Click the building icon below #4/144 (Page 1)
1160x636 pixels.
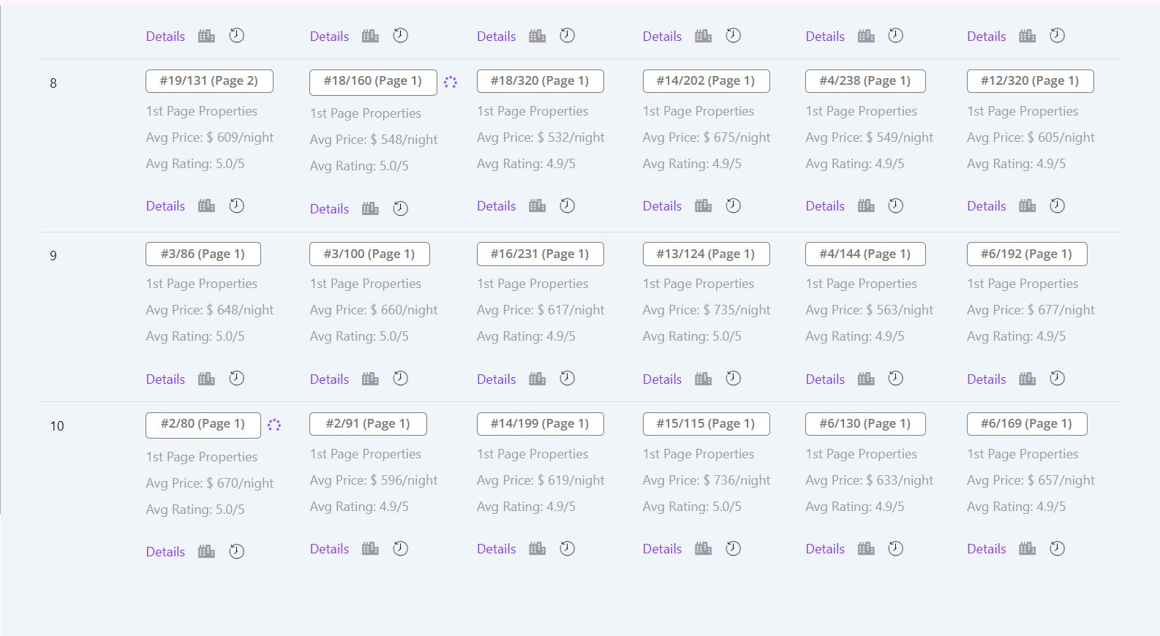point(866,379)
